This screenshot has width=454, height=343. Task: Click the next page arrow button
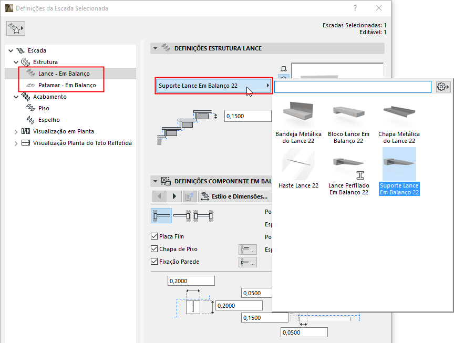174,196
